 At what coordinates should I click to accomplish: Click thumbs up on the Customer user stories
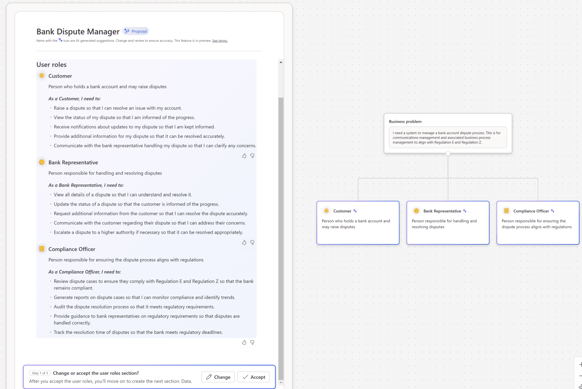coord(244,156)
